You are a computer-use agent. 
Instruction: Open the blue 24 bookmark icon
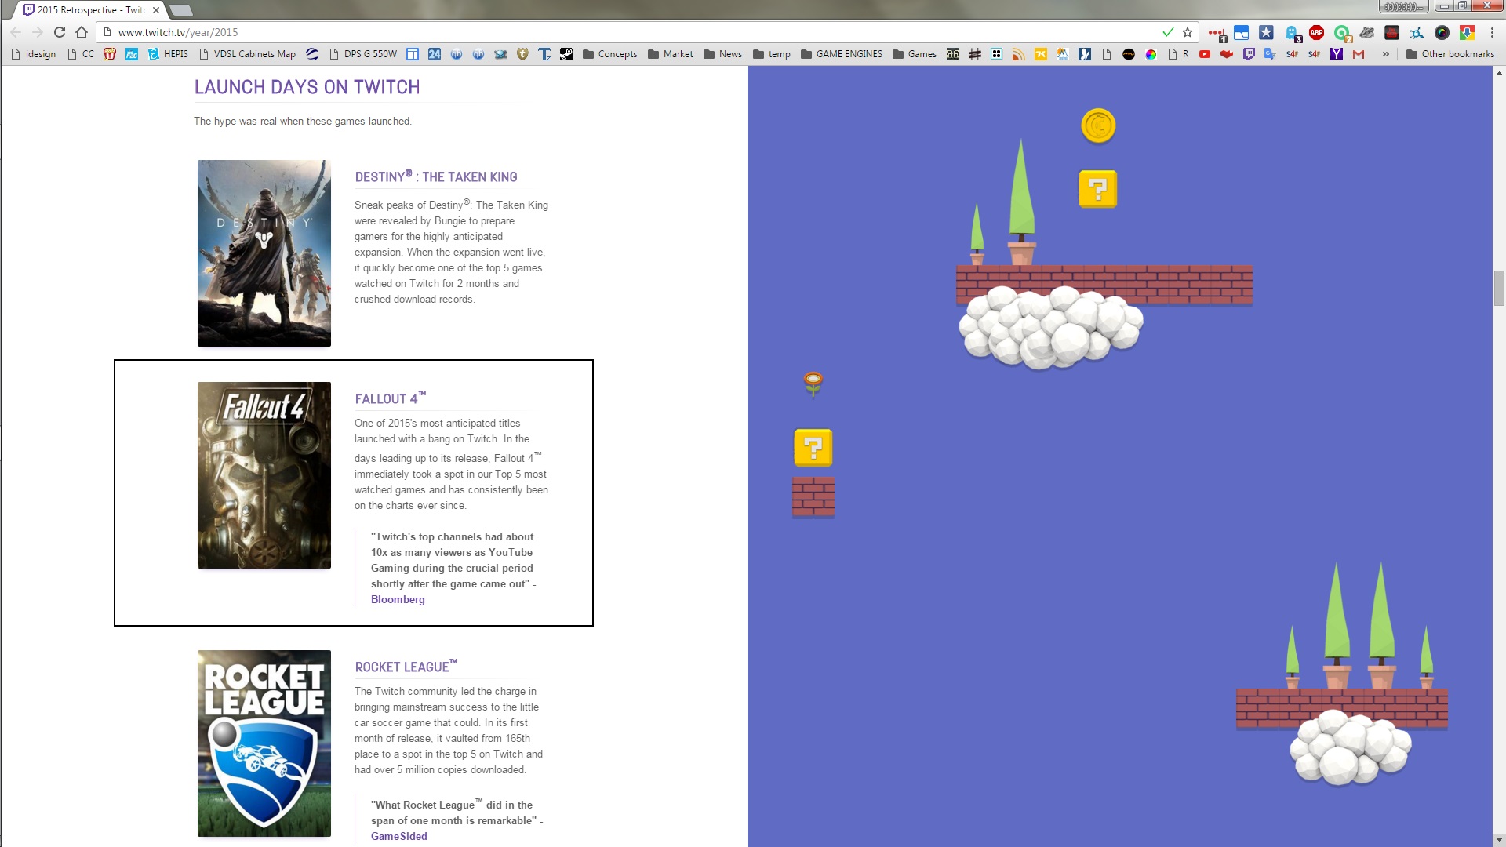tap(435, 54)
